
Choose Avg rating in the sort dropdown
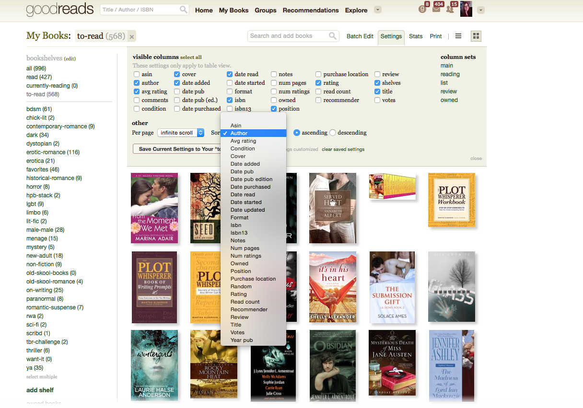tap(253, 141)
